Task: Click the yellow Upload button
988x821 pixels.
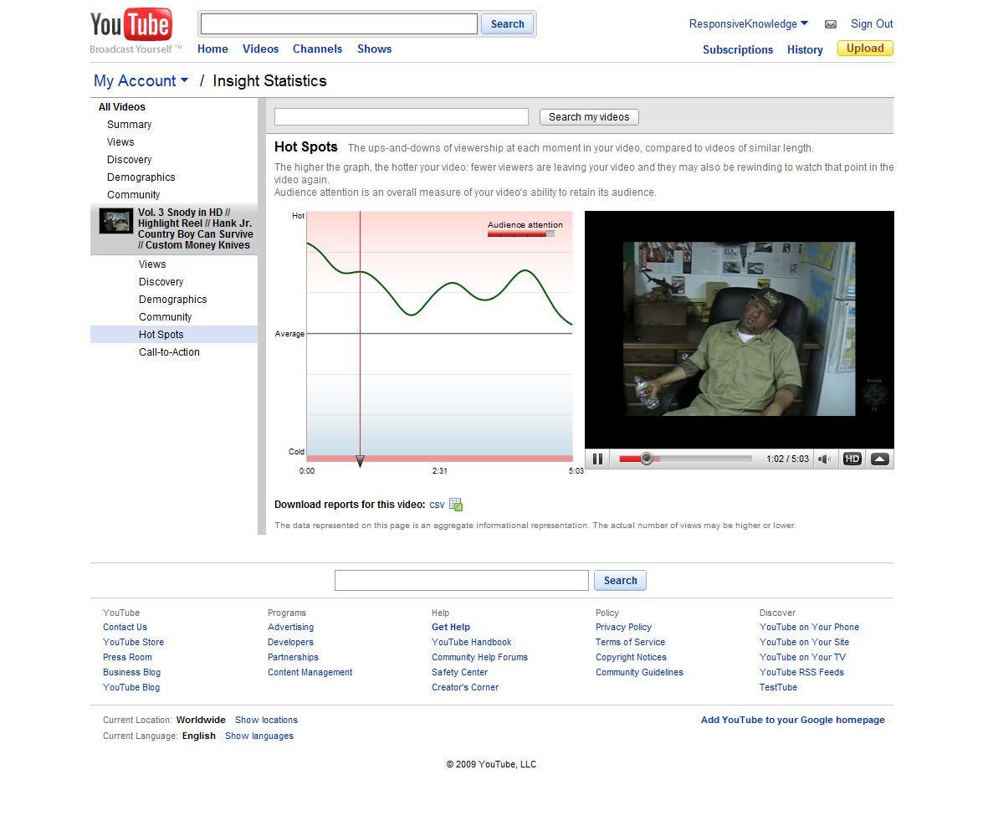Action: [865, 49]
